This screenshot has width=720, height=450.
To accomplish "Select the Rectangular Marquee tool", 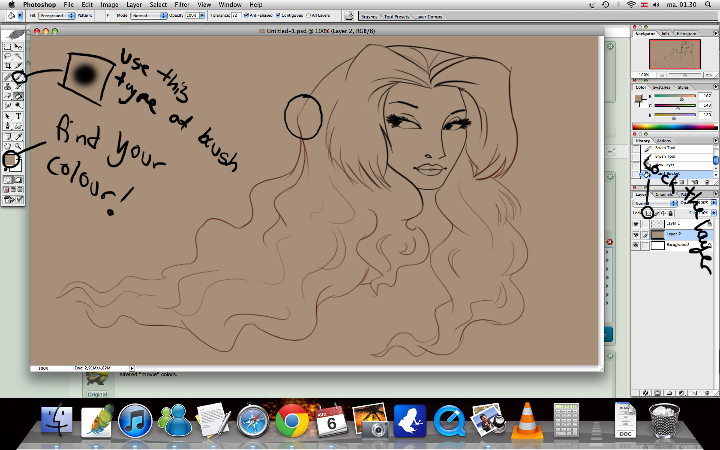I will [8, 47].
